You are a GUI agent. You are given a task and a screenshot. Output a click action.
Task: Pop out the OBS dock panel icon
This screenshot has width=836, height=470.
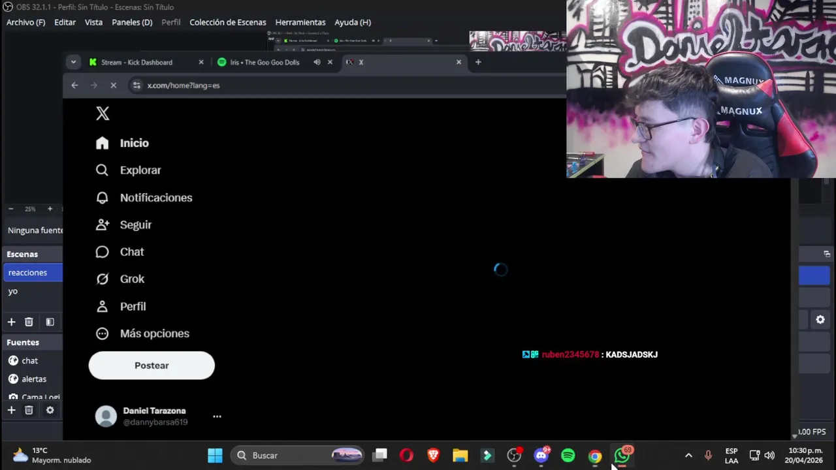(827, 254)
